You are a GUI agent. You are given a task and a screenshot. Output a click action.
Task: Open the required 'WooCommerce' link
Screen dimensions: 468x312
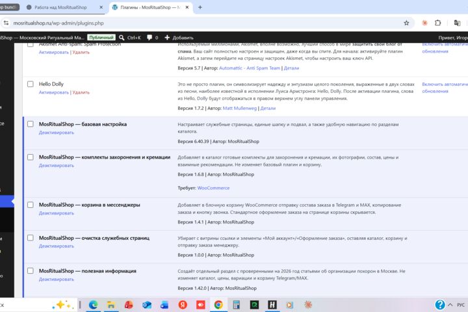[213, 188]
